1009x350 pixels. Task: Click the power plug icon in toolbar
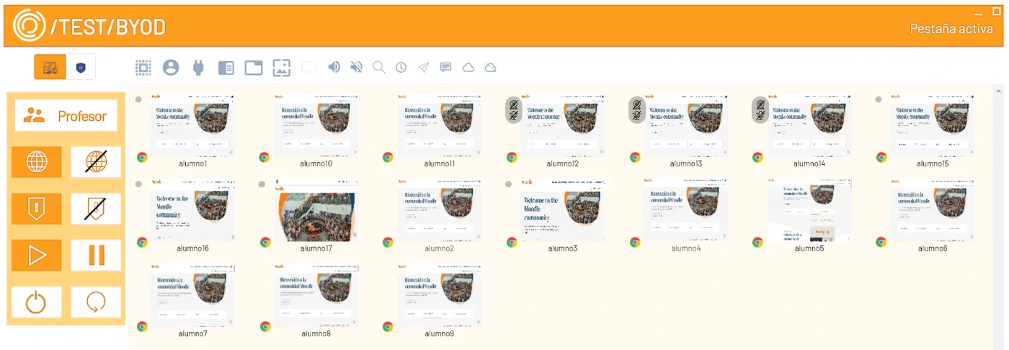(x=198, y=68)
